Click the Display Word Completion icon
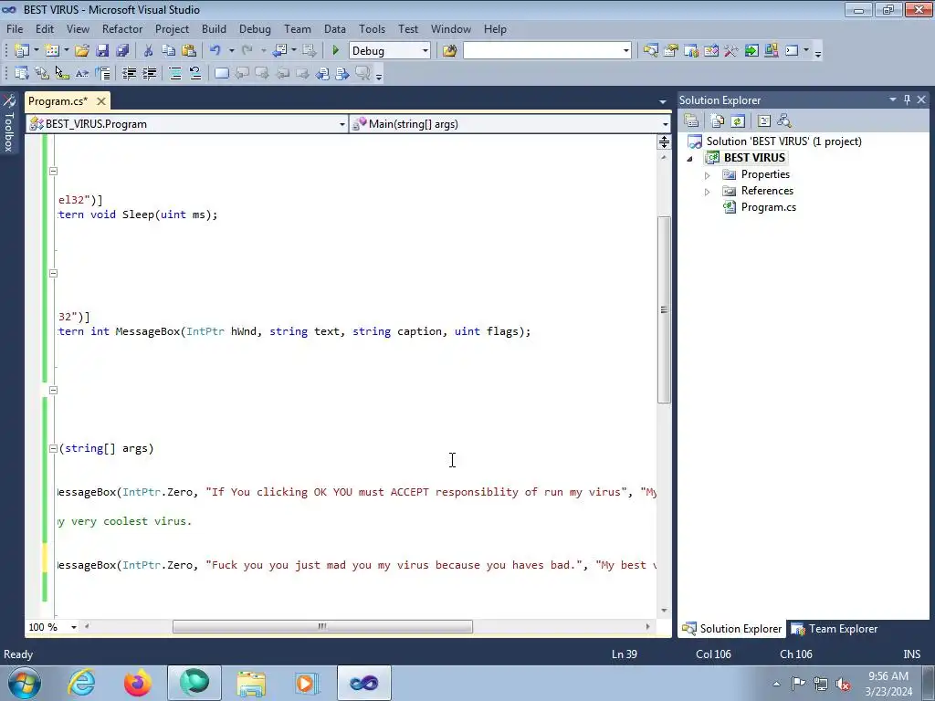Screen dimensions: 935x701 [x=82, y=73]
